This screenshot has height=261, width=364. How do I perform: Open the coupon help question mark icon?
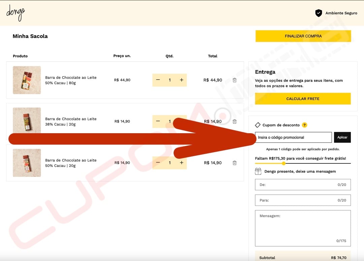click(304, 125)
